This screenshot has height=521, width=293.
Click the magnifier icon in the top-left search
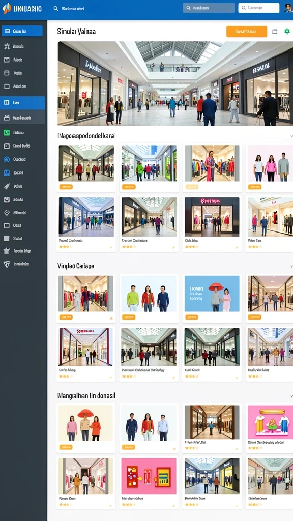point(56,8)
